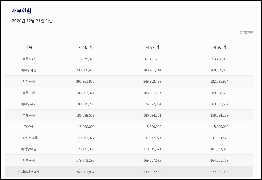Click the value 113,515,671
The image size is (262, 180).
(152, 149)
